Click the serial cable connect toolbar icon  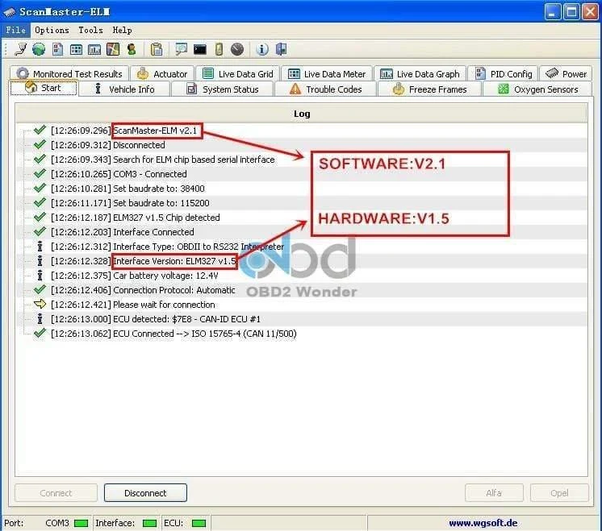(21, 49)
